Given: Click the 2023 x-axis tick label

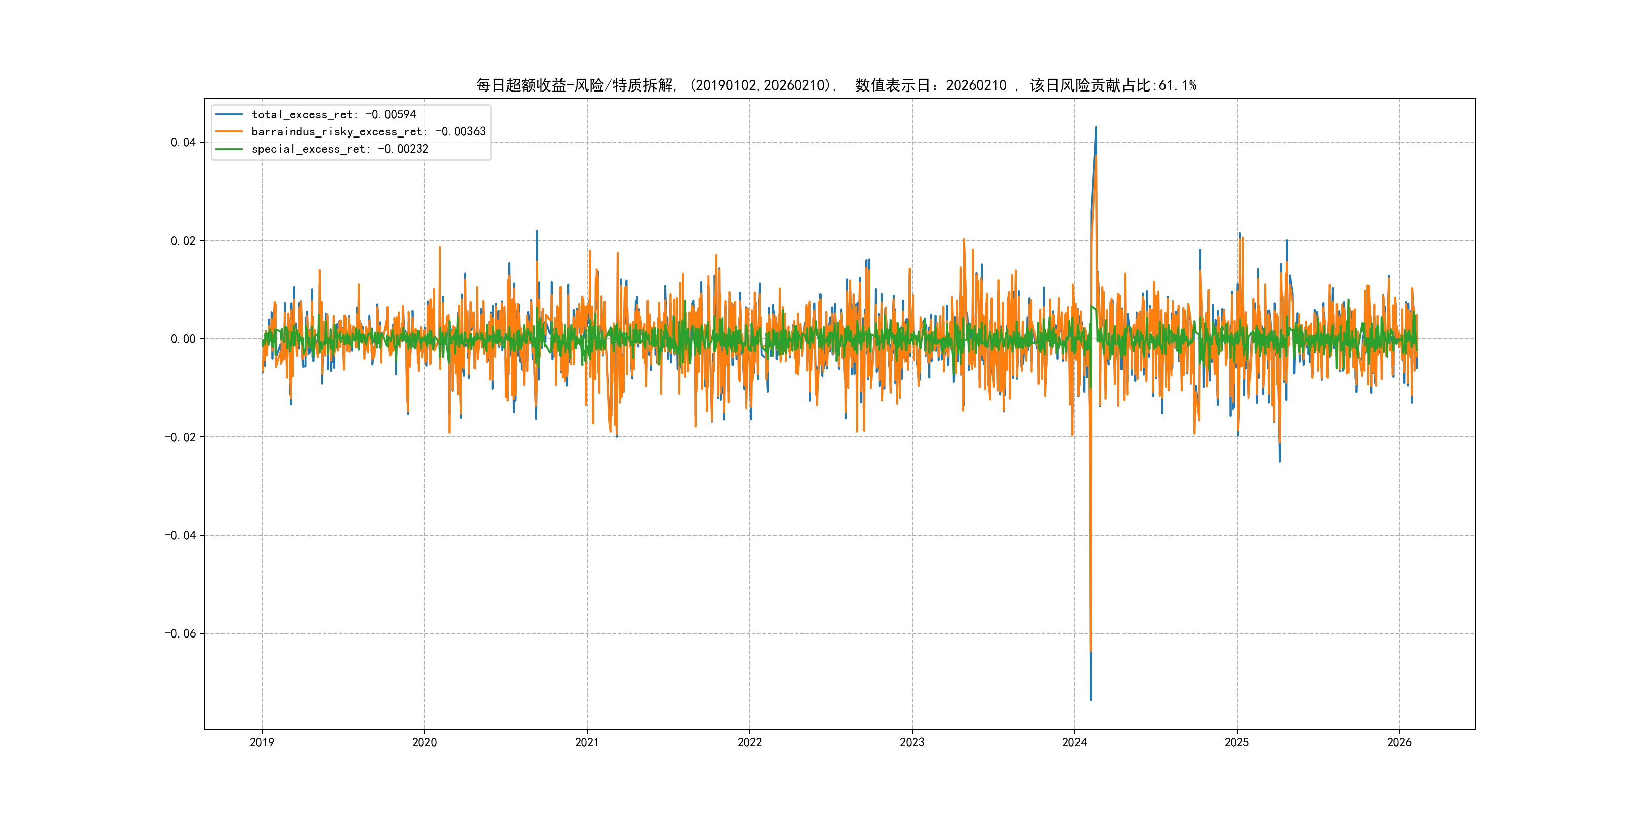Looking at the screenshot, I should pos(912,742).
